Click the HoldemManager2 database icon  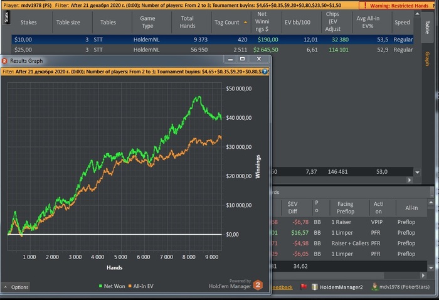pos(315,287)
